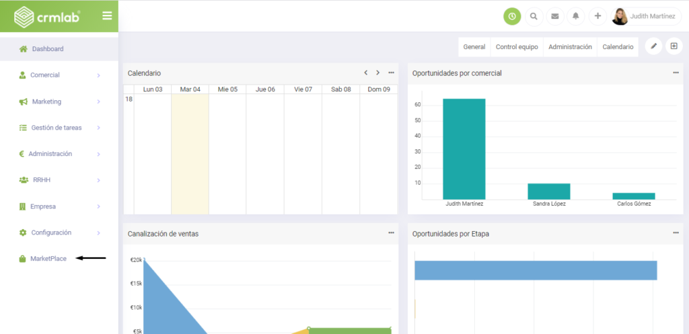
Task: Click week number 18 in calendar
Action: (x=129, y=99)
